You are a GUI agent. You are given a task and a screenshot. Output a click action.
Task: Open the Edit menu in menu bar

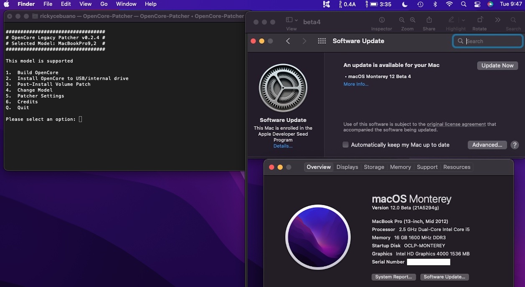click(x=66, y=4)
